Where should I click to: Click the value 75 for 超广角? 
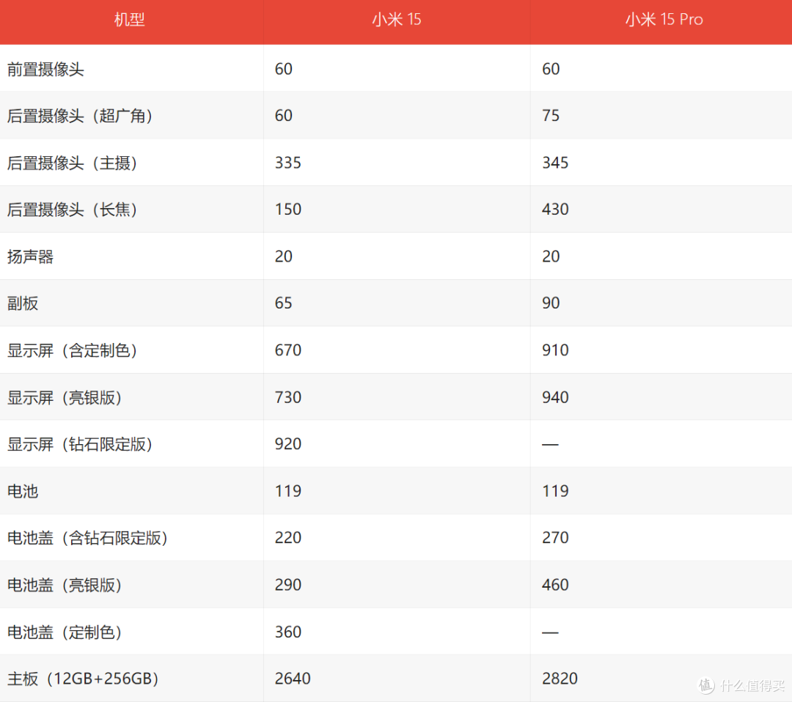(x=551, y=116)
